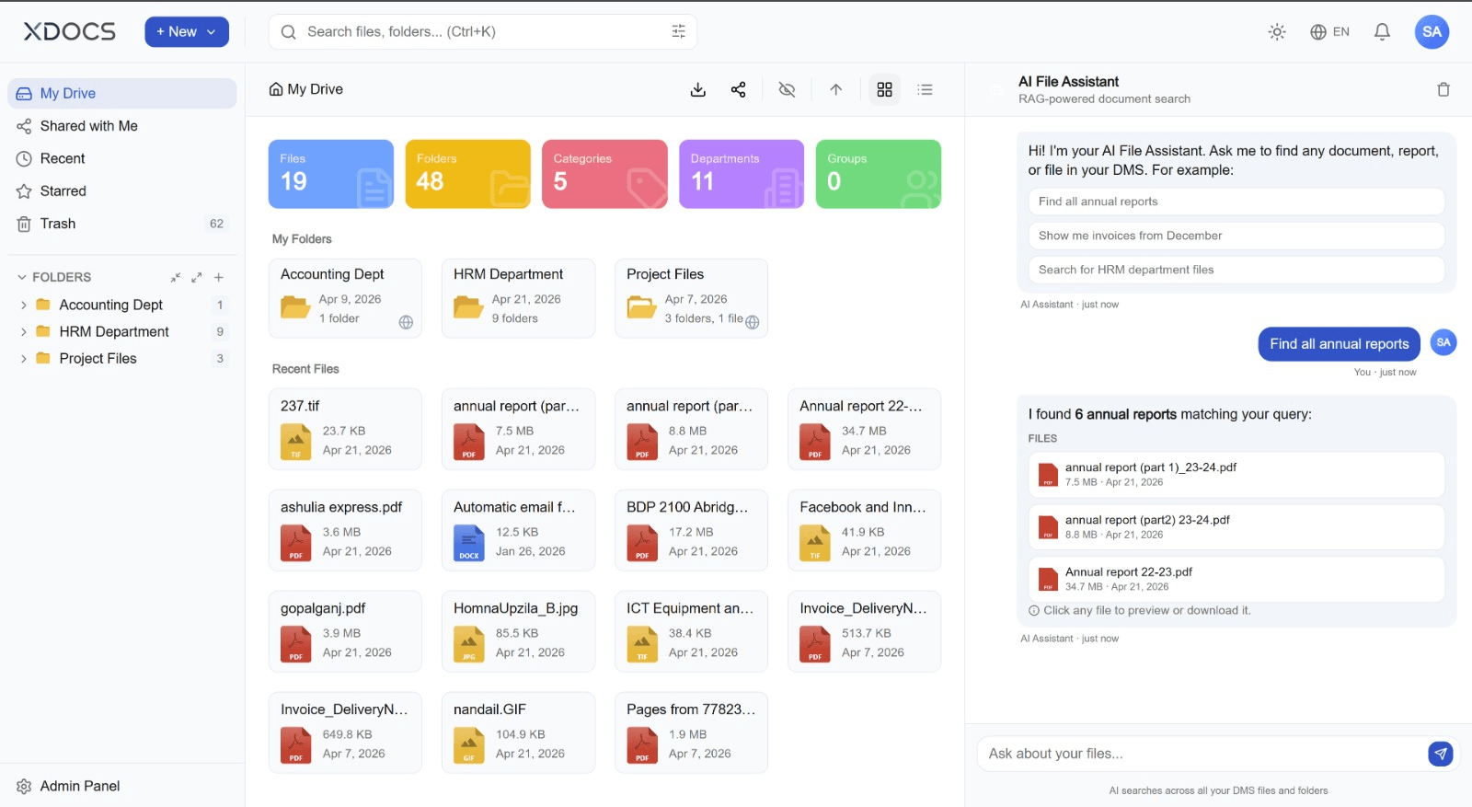The image size is (1472, 807).
Task: Click ICT Equipment TIF file icon
Action: tap(642, 644)
